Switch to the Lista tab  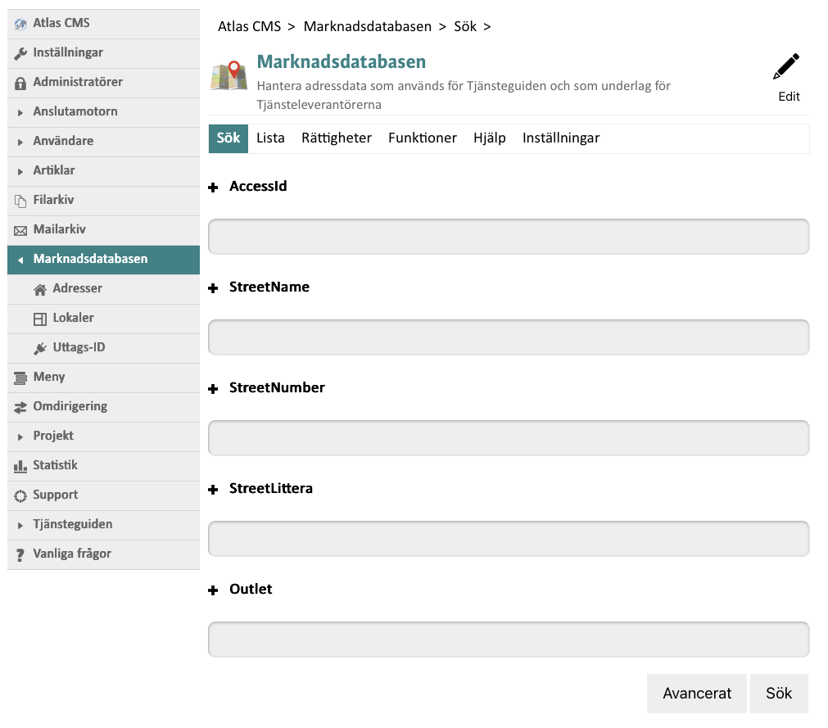[270, 138]
